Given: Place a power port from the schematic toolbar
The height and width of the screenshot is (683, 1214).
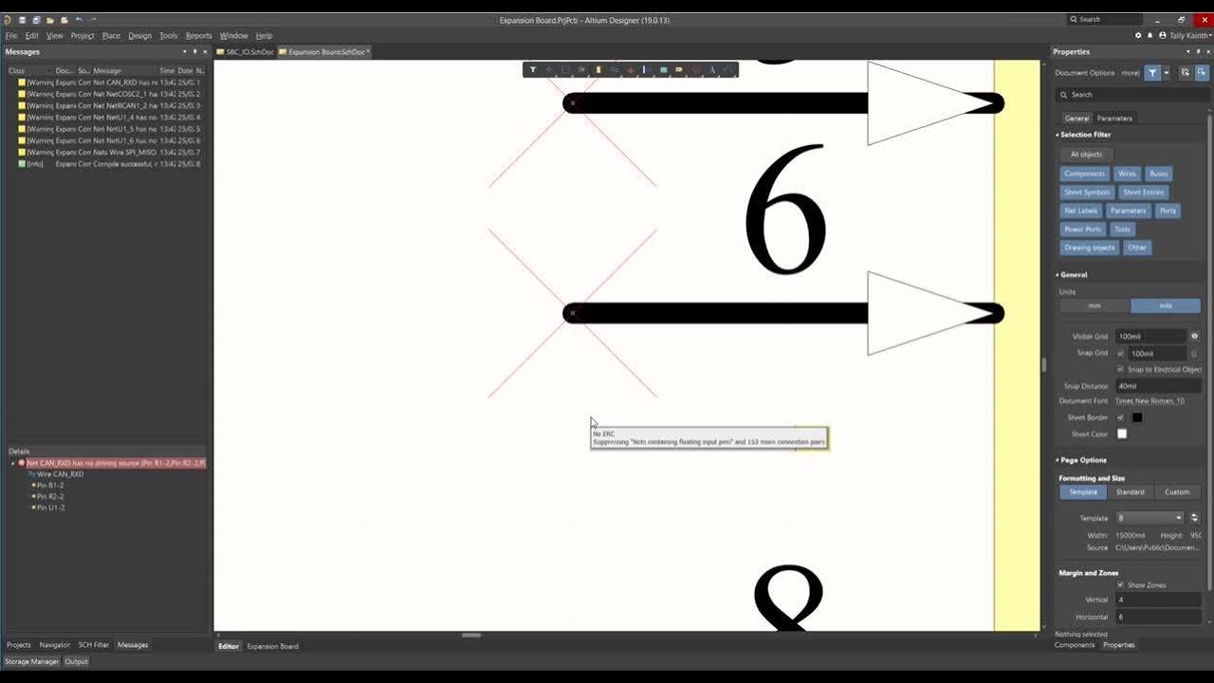Looking at the screenshot, I should (630, 69).
